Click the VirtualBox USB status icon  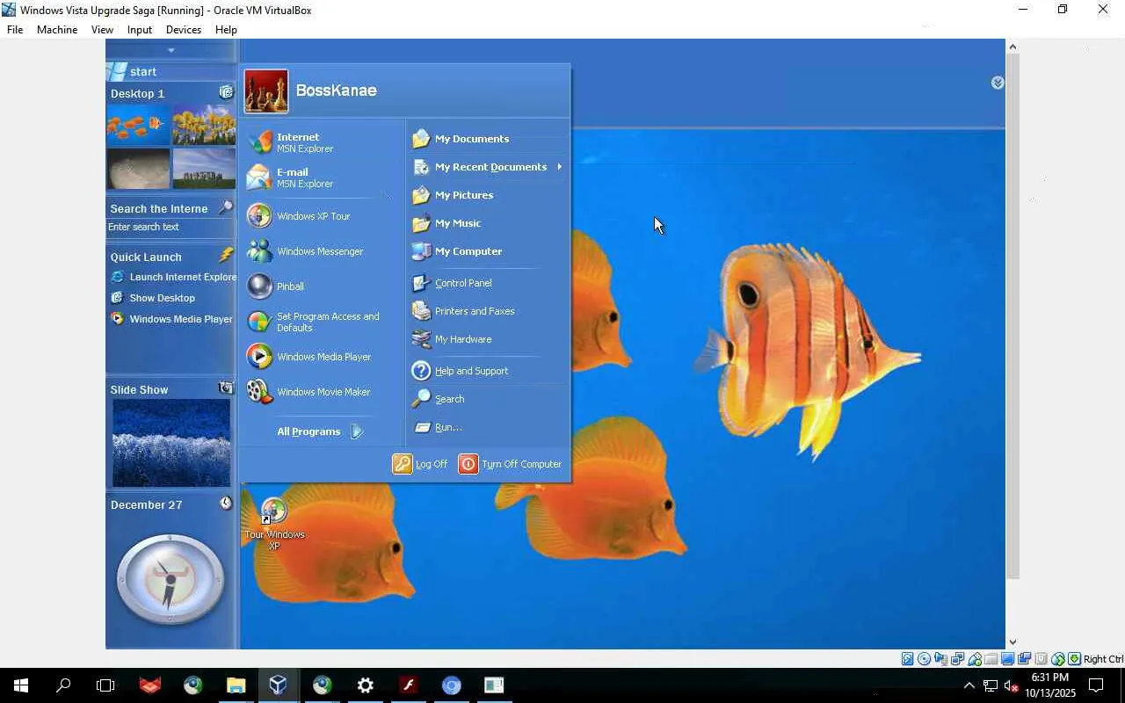[975, 659]
